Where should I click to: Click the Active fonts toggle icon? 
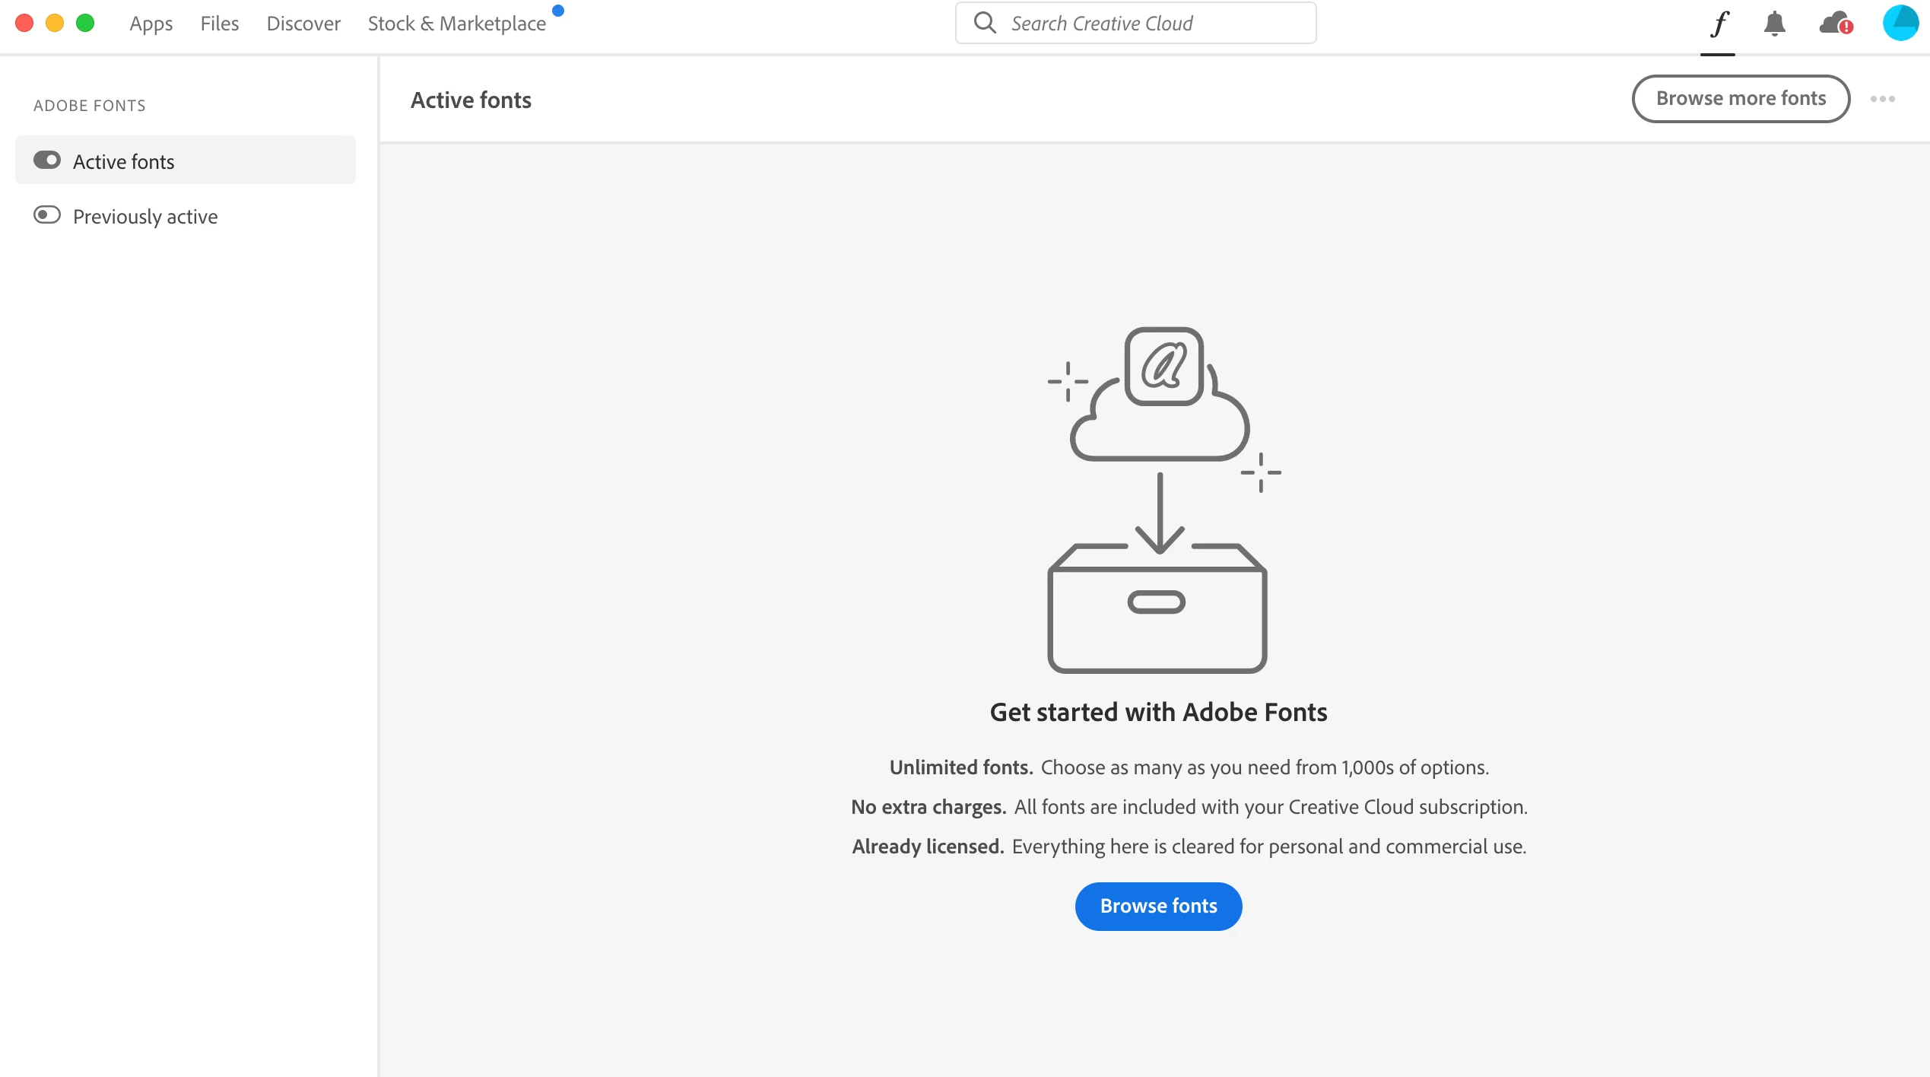pyautogui.click(x=47, y=160)
